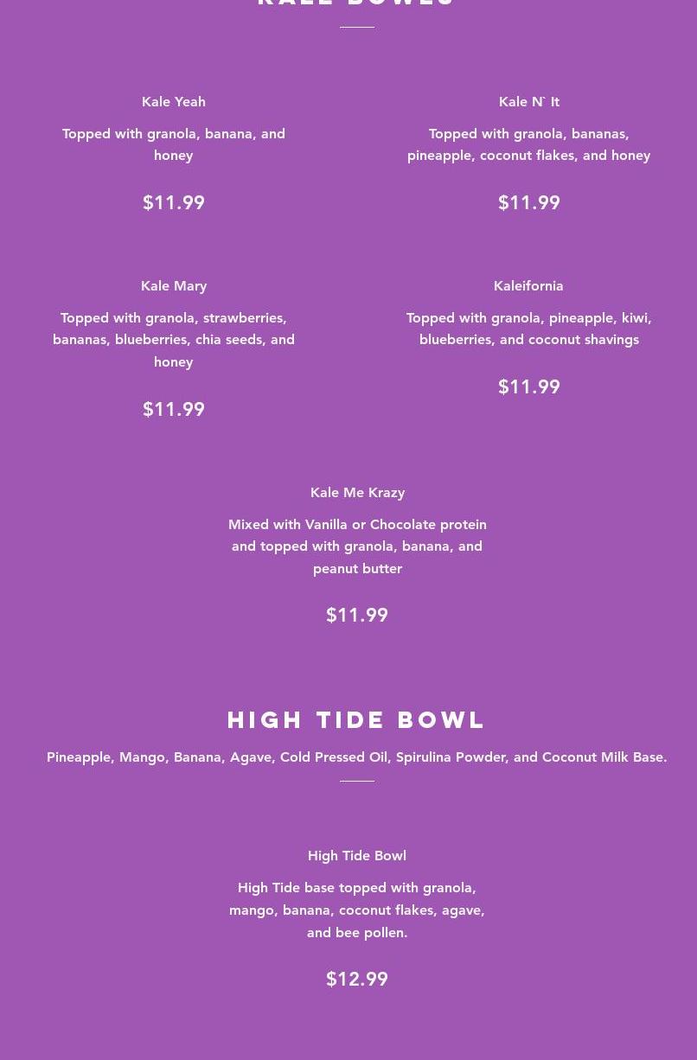The width and height of the screenshot is (697, 1060).
Task: Click the large HIGH TIDE BOWL section heading
Action: [357, 719]
